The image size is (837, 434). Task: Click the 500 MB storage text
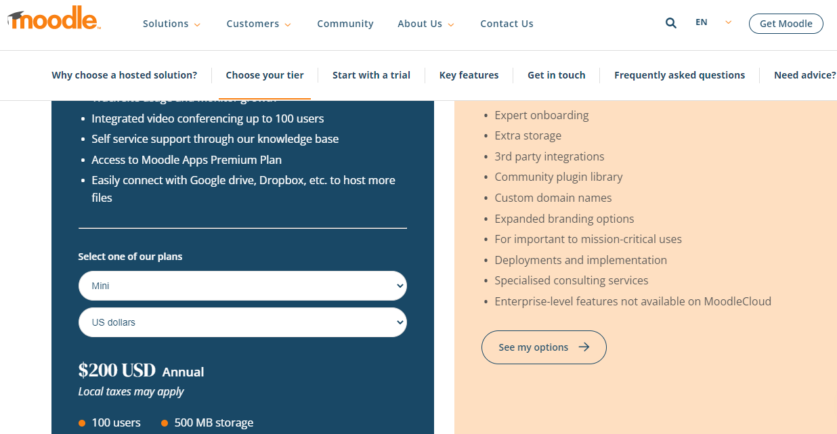pos(214,422)
